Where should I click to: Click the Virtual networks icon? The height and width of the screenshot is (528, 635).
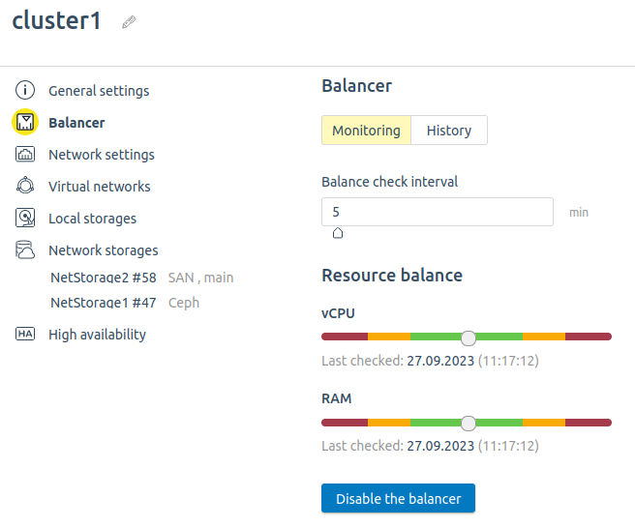[25, 186]
